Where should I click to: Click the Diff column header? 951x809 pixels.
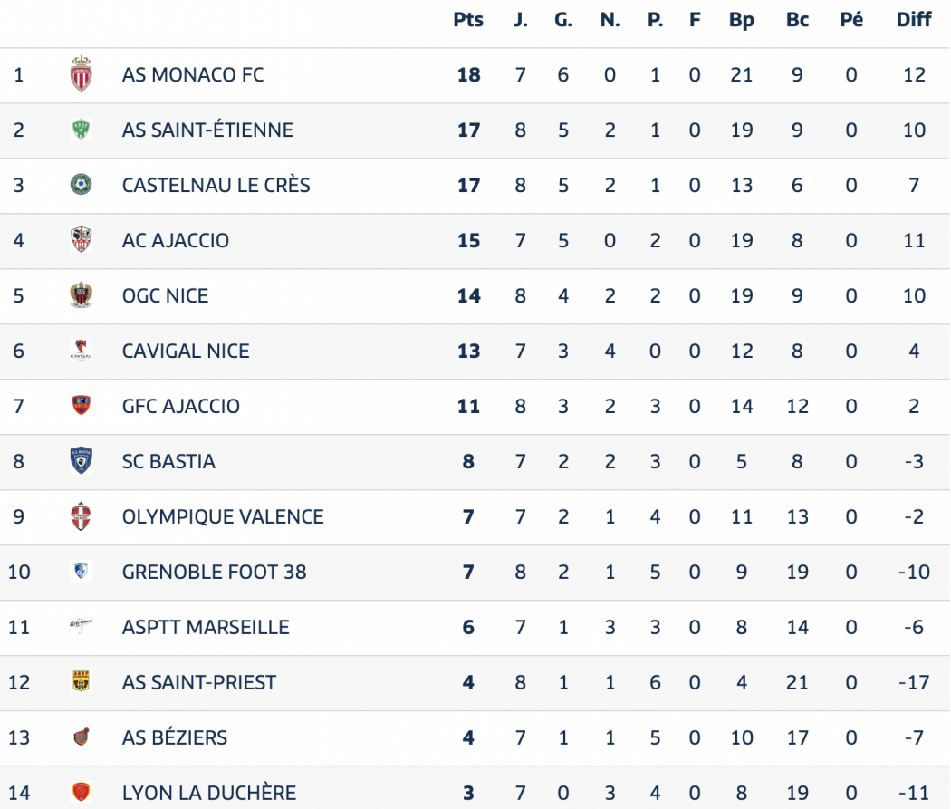913,20
